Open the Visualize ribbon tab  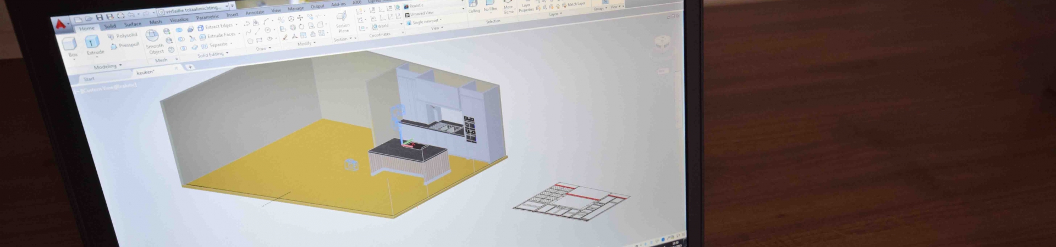click(179, 20)
